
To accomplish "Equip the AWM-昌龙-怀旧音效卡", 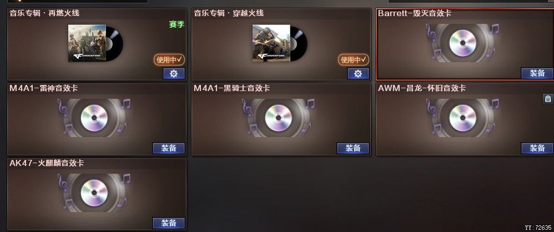I will 537,148.
